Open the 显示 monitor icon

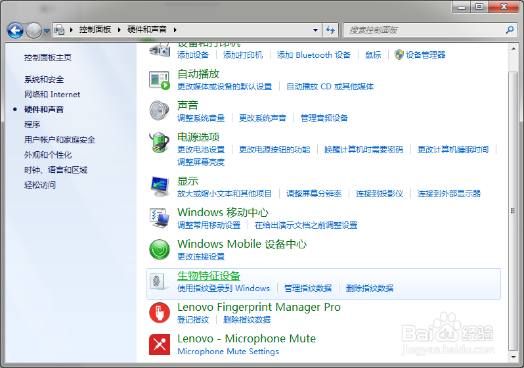160,187
